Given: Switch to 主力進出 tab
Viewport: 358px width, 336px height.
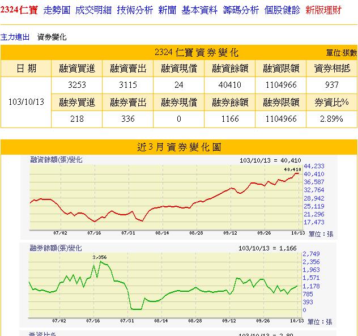Looking at the screenshot, I should pyautogui.click(x=15, y=37).
